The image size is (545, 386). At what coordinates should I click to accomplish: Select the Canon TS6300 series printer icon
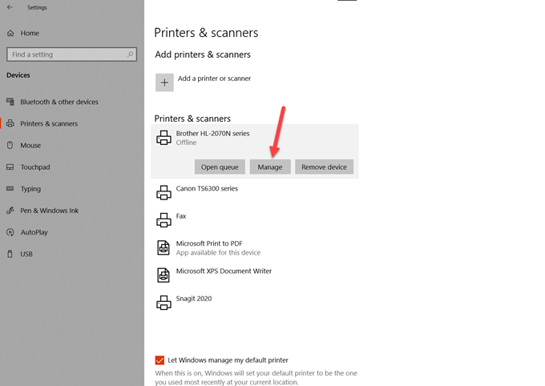(163, 193)
